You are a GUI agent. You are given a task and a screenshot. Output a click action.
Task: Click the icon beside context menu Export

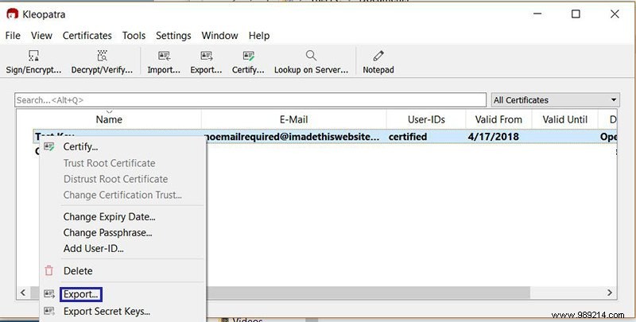coord(49,293)
